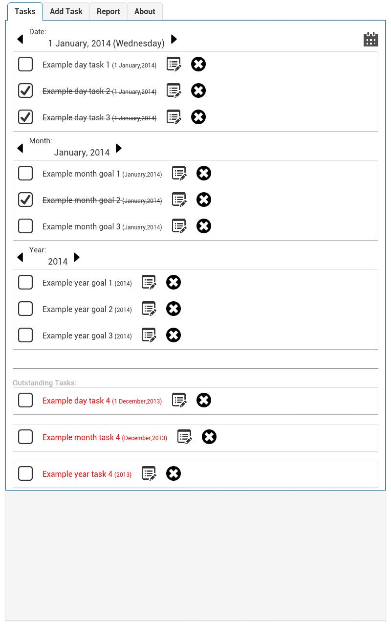Screen dimensions: 391x626
Task: Advance to next year arrow
Action: click(x=77, y=257)
